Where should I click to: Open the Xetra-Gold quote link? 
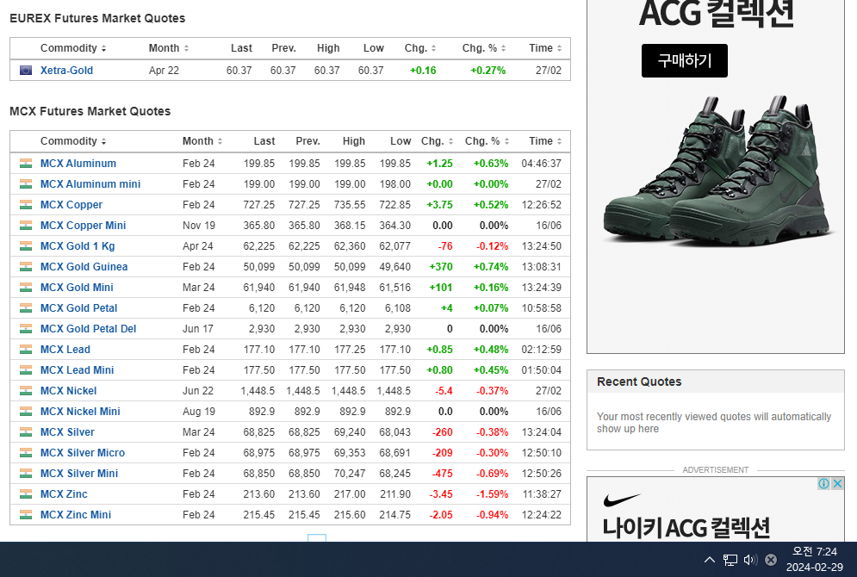click(x=66, y=71)
